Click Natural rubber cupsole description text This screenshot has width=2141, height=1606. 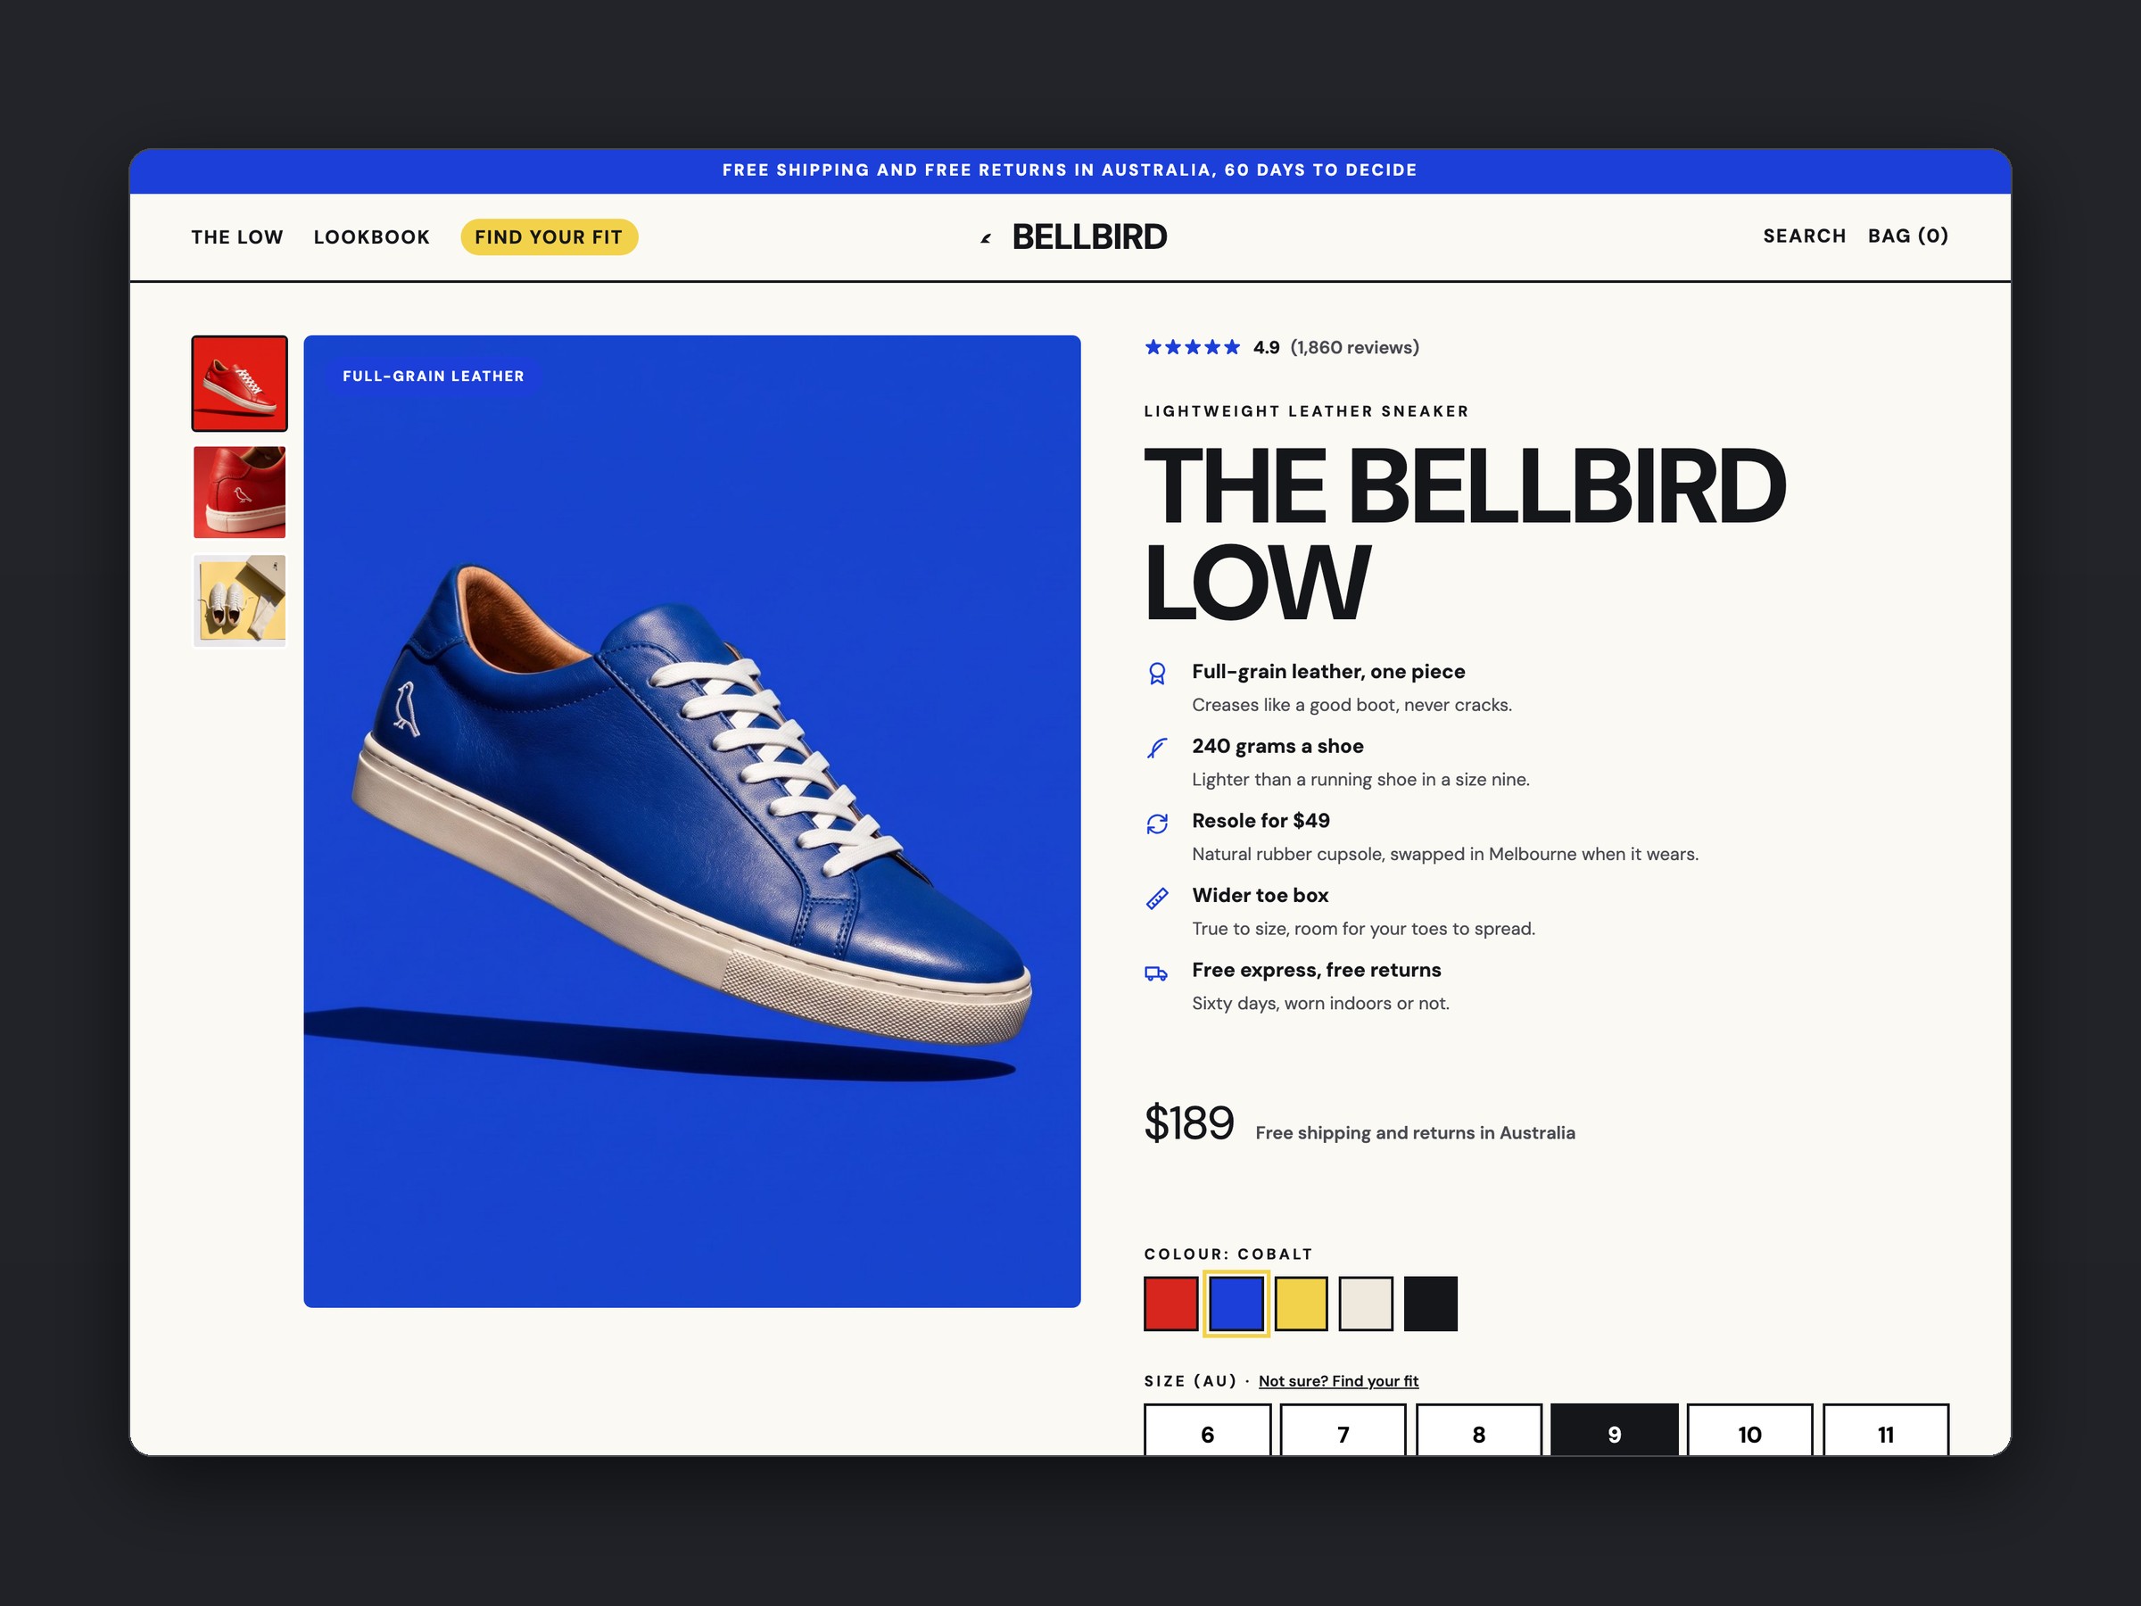coord(1445,855)
